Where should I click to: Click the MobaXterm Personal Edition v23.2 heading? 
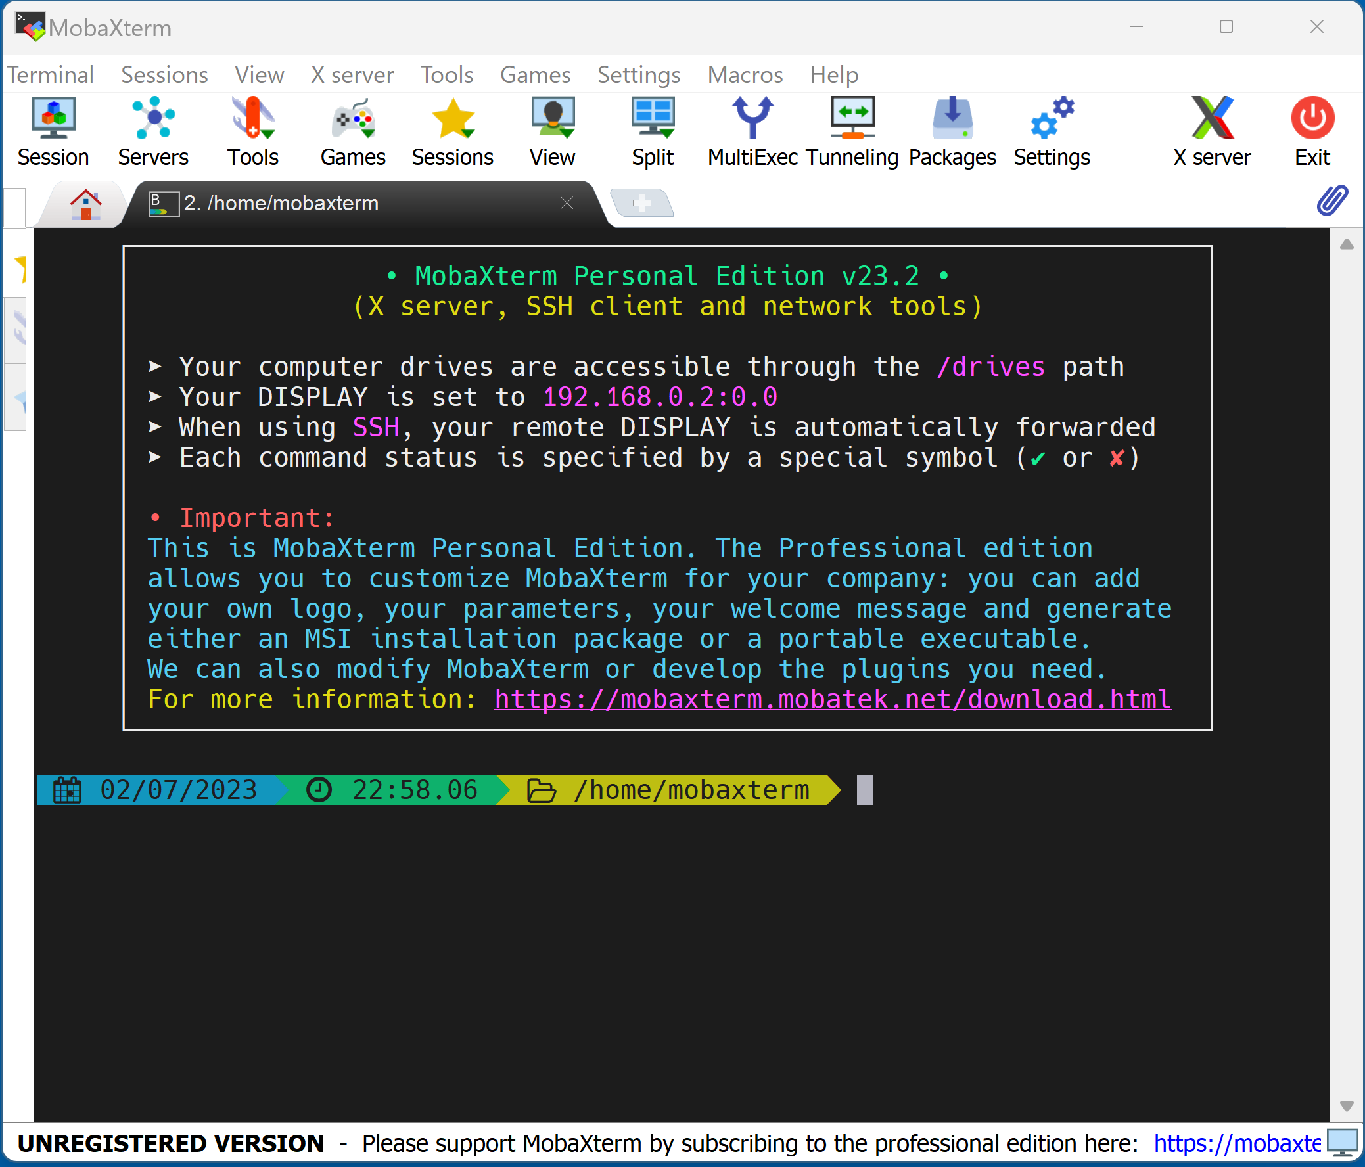pyautogui.click(x=666, y=276)
